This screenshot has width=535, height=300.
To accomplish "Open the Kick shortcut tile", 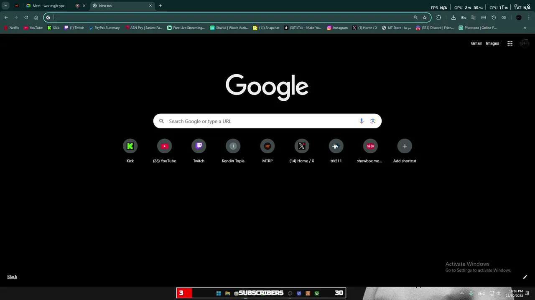I will 130,151.
